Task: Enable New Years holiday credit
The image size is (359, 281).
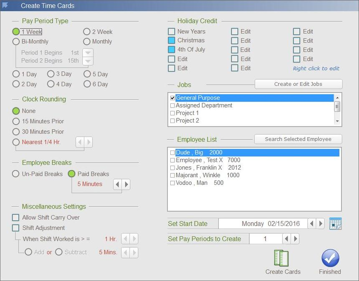Action: [171, 31]
